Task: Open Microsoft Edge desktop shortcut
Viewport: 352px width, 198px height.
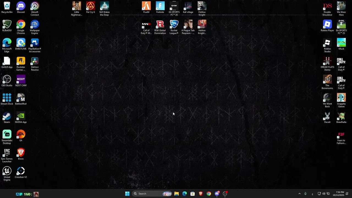Action: click(7, 46)
